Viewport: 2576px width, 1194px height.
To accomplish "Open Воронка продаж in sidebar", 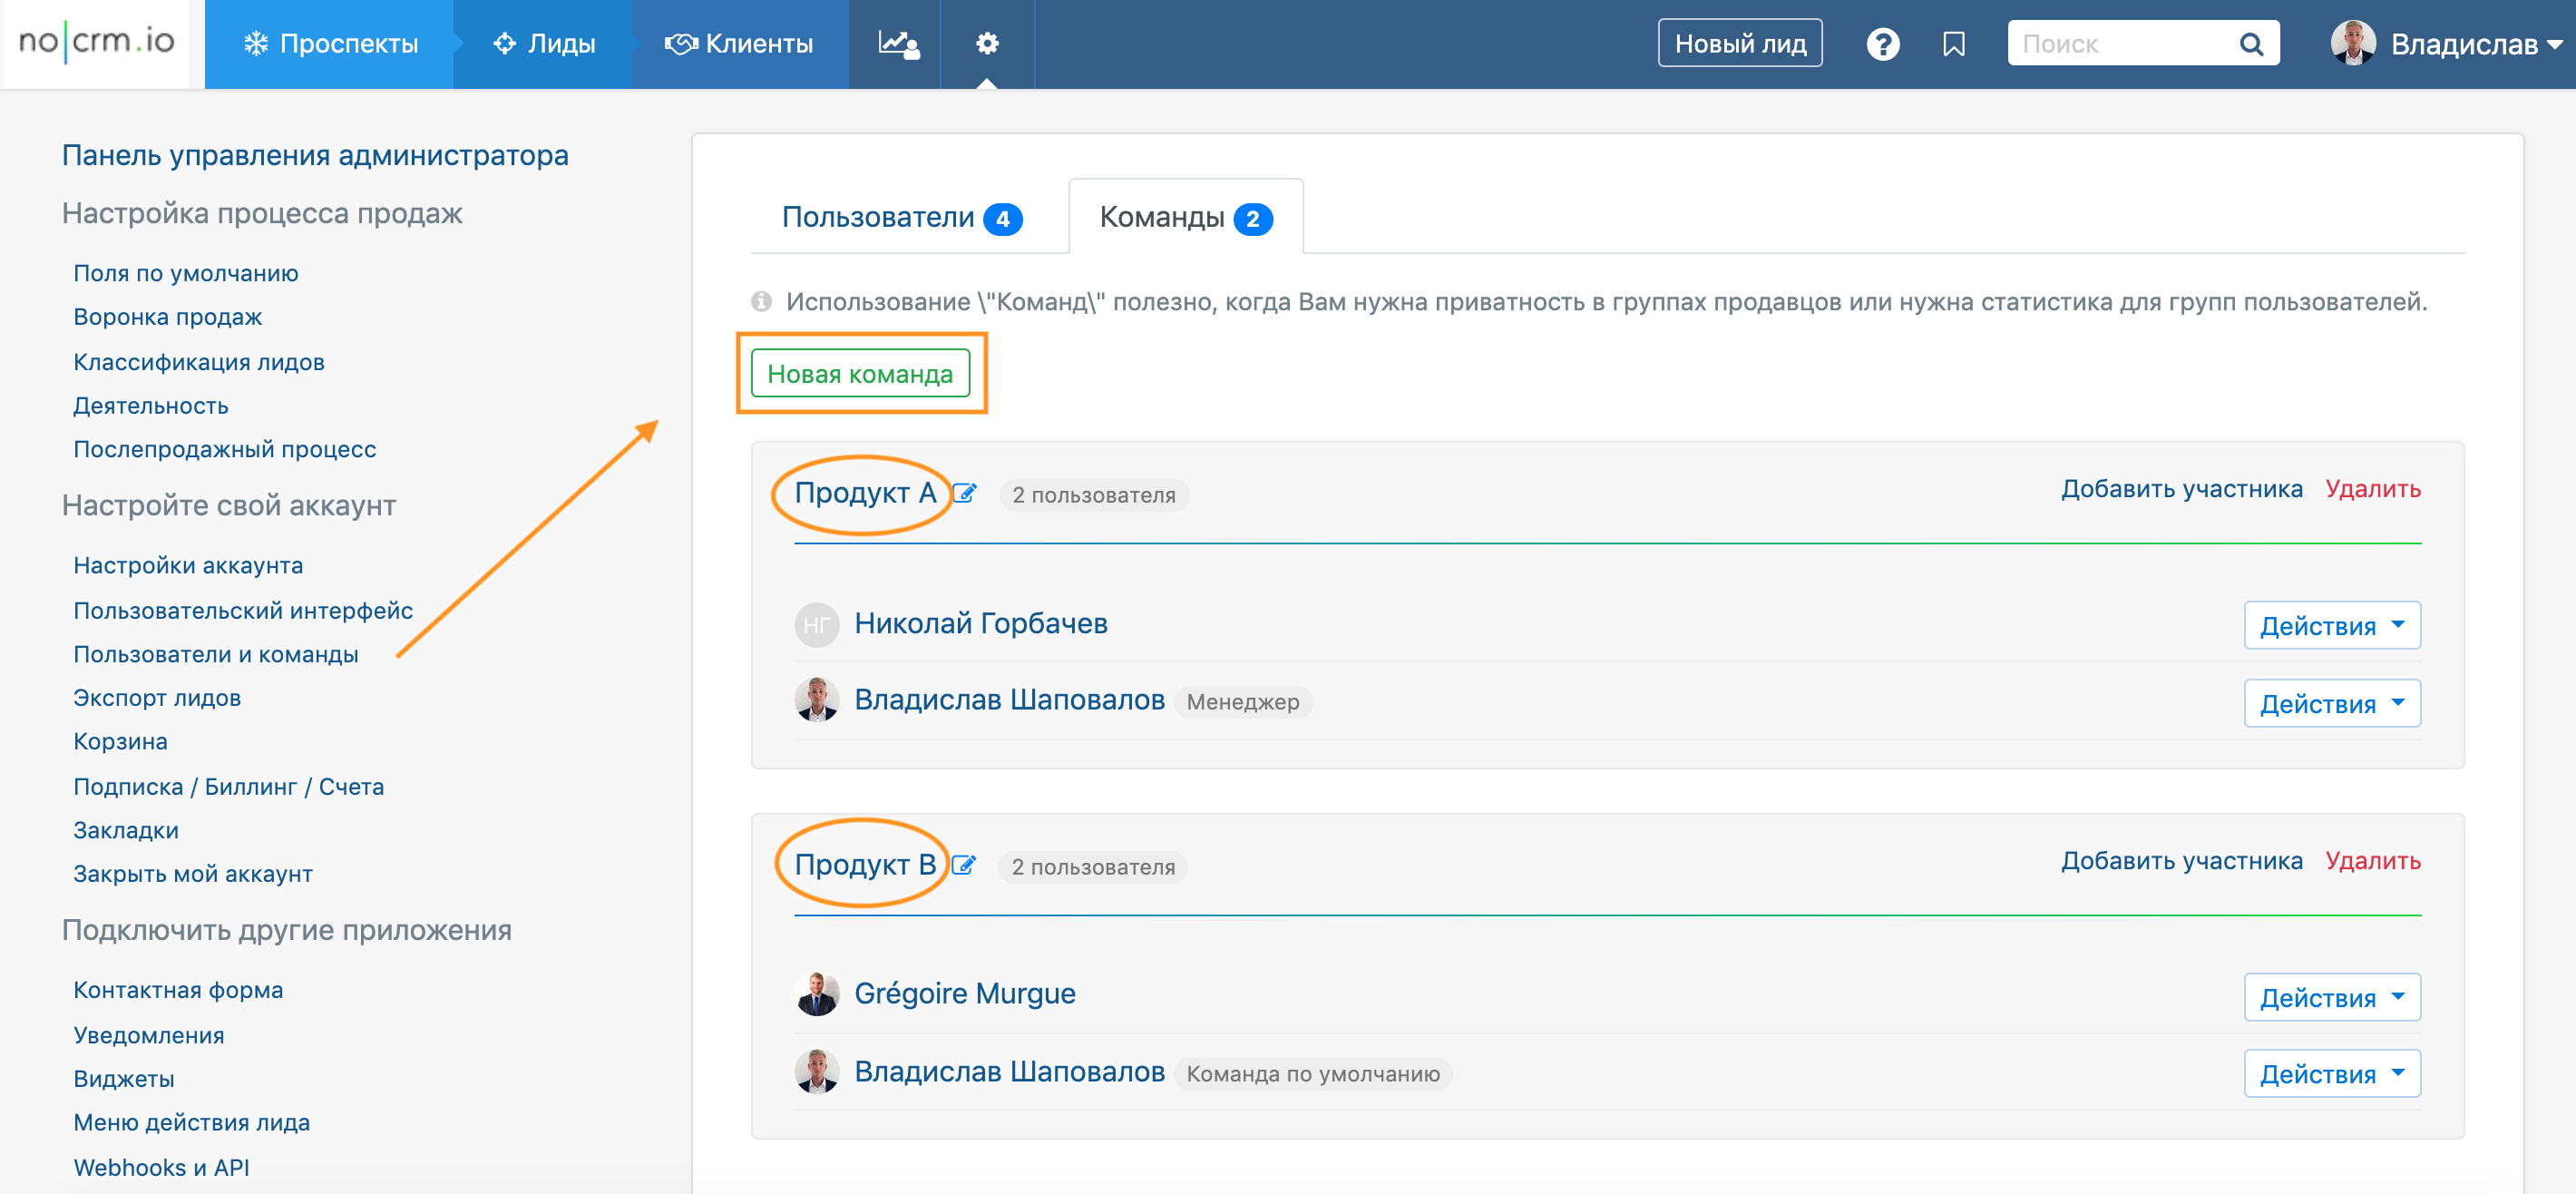I will (x=168, y=317).
